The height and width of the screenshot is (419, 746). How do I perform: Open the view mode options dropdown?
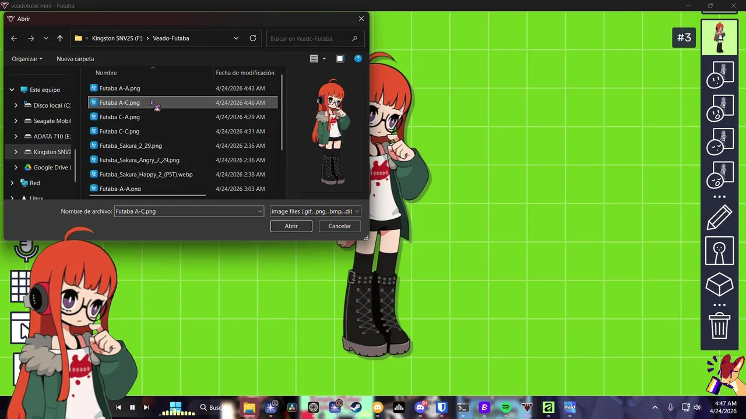(324, 59)
